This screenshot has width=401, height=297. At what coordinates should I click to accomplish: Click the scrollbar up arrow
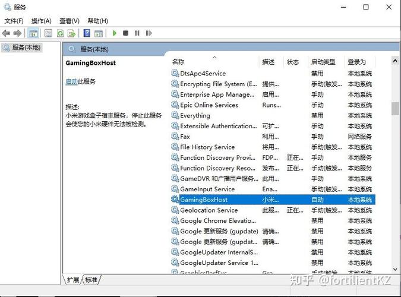click(x=395, y=61)
